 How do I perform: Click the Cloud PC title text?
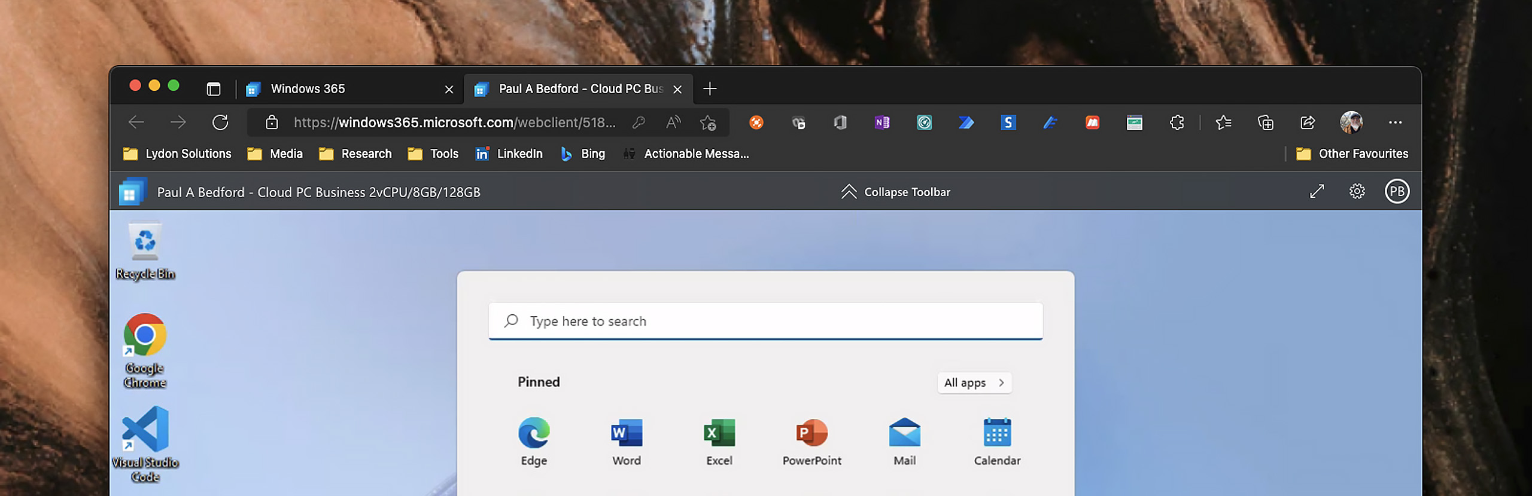point(318,192)
